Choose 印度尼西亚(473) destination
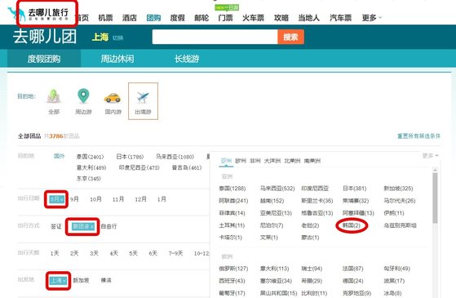 pyautogui.click(x=139, y=167)
